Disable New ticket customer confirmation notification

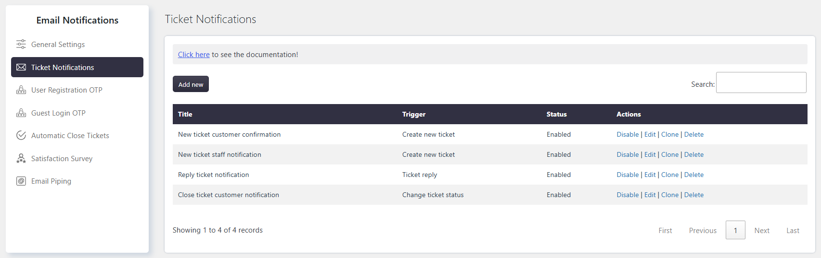(x=628, y=134)
